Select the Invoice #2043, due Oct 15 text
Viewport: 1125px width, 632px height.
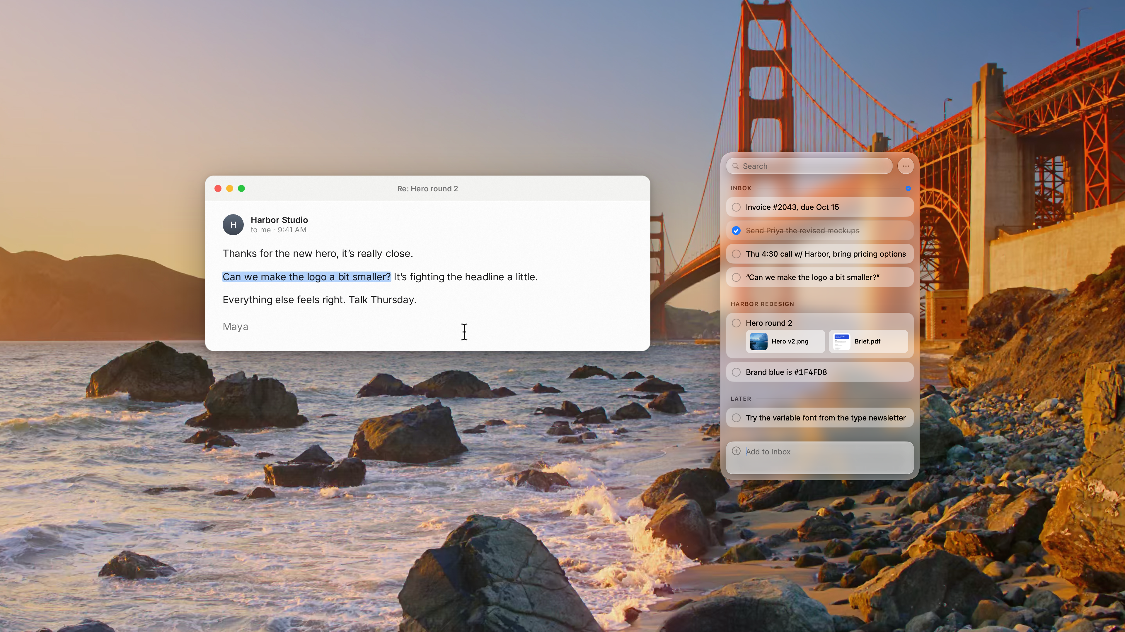[792, 207]
